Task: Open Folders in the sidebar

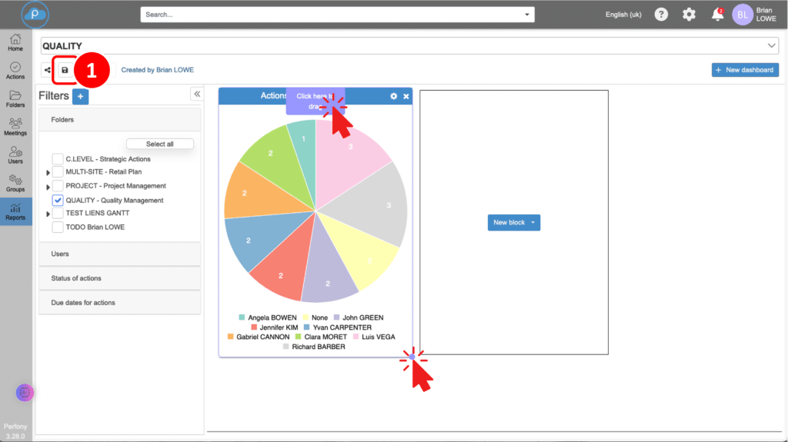Action: 15,98
